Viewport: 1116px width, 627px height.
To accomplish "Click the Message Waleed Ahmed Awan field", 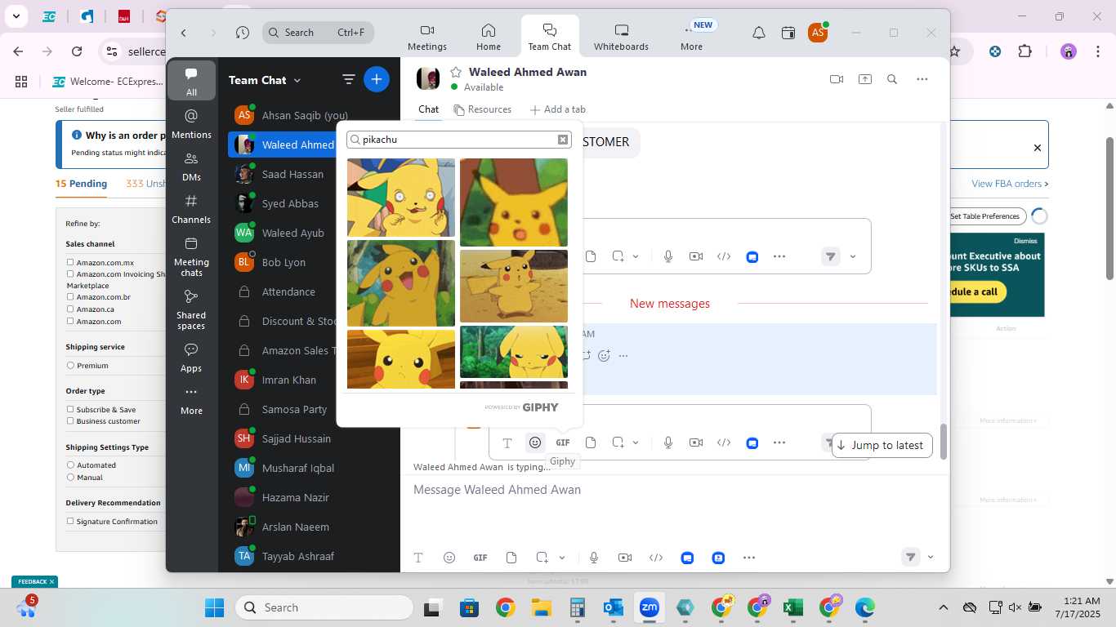I will [x=675, y=490].
